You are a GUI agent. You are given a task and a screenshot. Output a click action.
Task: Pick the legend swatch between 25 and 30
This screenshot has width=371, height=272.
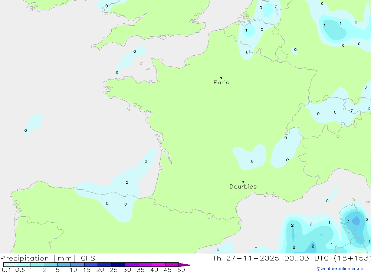click(x=118, y=265)
